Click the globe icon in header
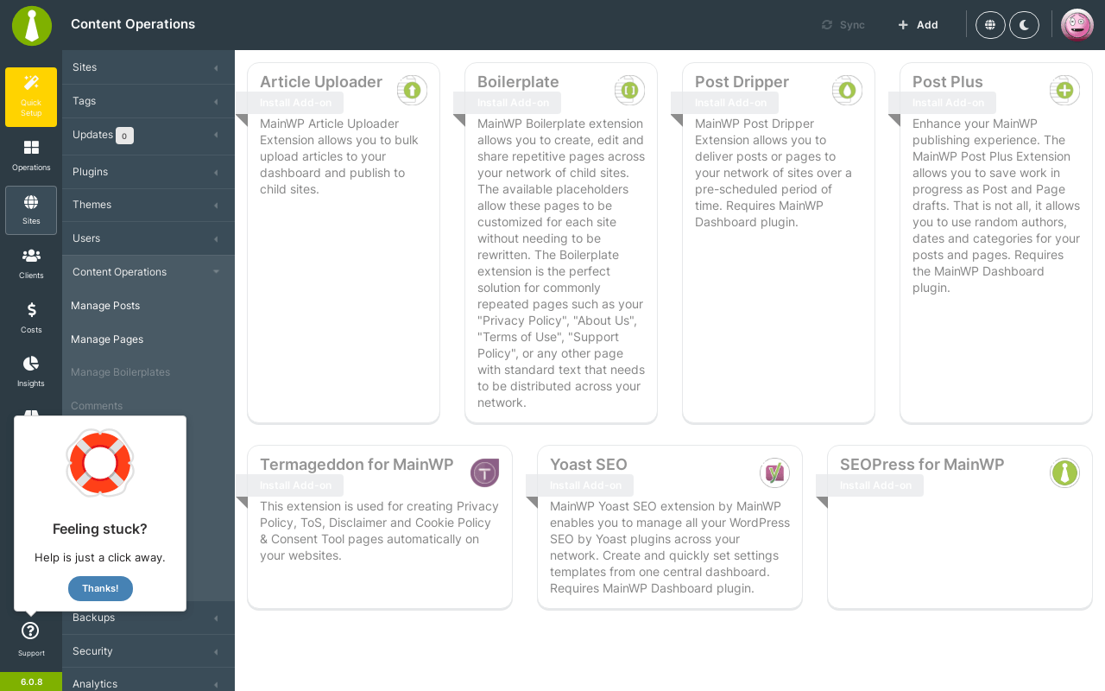The width and height of the screenshot is (1105, 691). (x=990, y=25)
